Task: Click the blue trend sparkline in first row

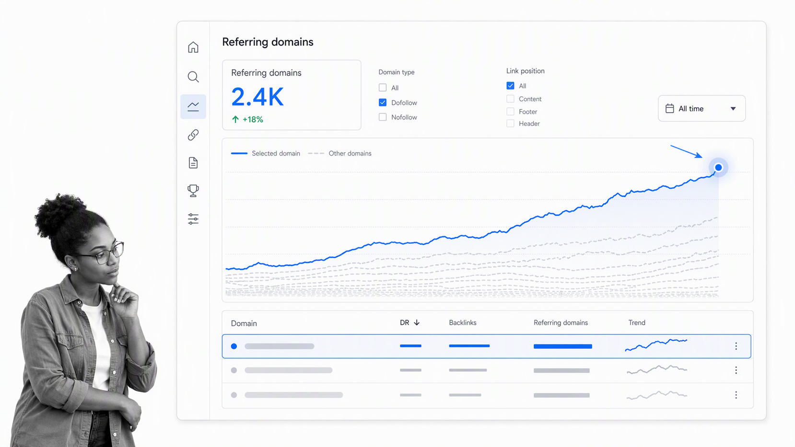Action: point(656,345)
